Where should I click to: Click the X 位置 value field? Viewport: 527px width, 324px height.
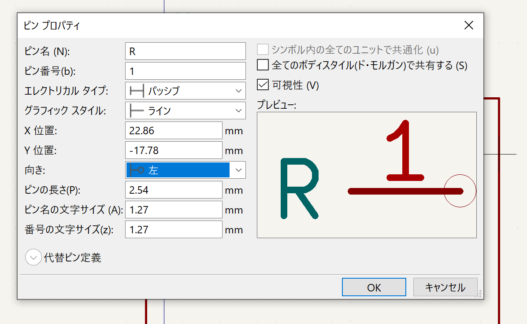[x=174, y=130]
